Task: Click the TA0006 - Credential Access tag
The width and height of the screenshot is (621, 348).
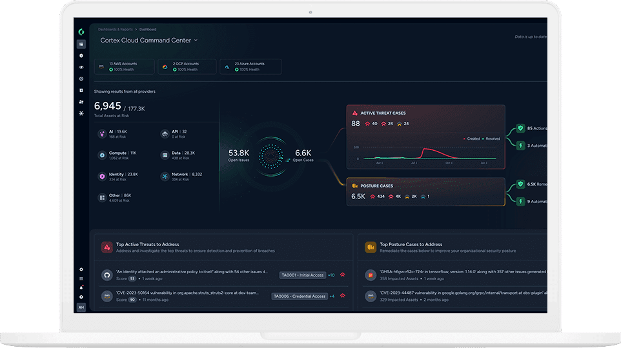Action: click(300, 296)
